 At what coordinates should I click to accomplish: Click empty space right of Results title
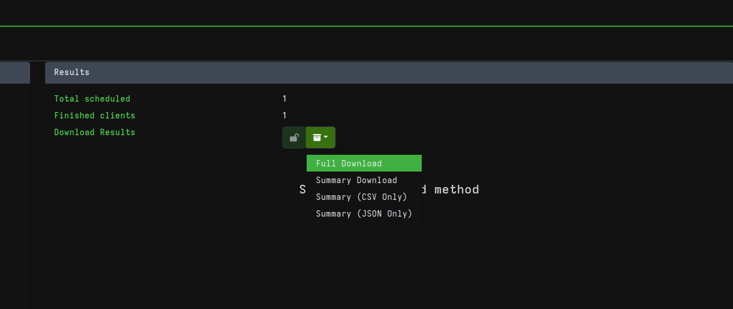[405, 73]
